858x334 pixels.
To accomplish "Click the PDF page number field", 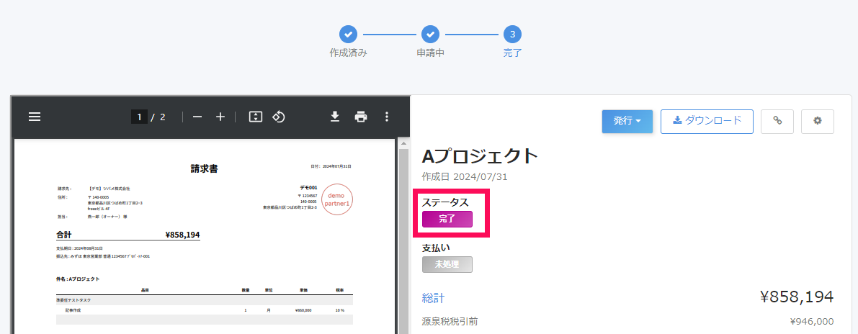I will [x=139, y=117].
